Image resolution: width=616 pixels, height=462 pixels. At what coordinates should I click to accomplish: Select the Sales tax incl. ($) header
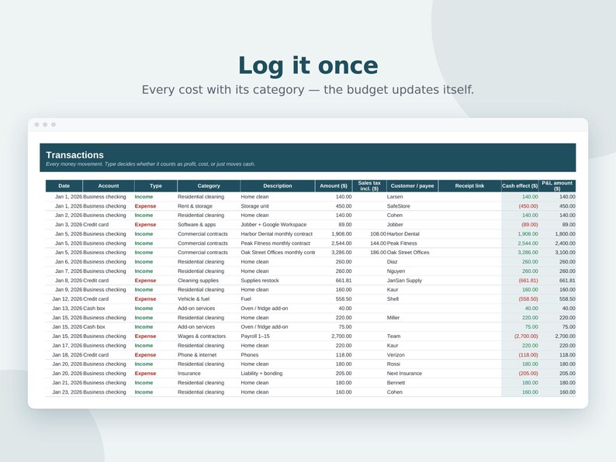pyautogui.click(x=369, y=186)
